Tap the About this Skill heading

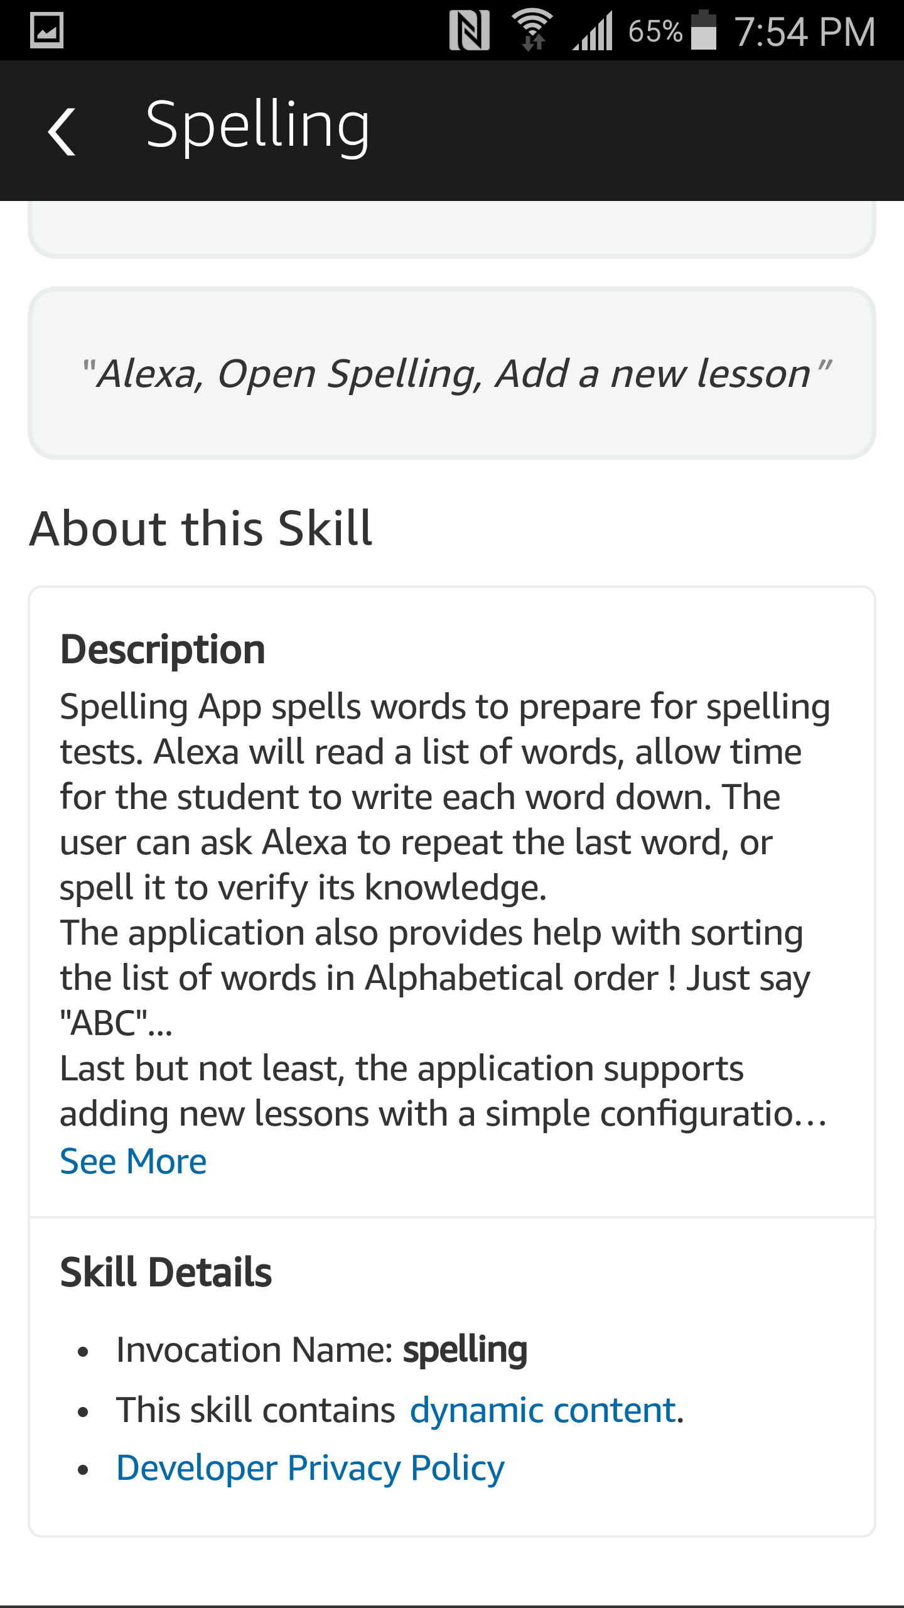[x=202, y=528]
